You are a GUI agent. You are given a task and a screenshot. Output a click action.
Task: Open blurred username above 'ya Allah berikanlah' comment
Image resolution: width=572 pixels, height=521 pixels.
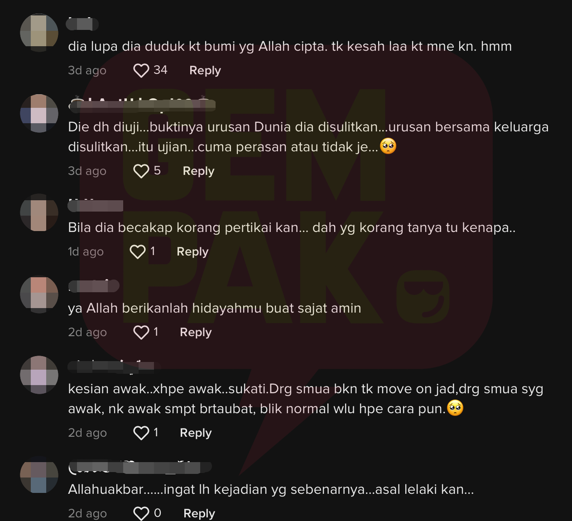pyautogui.click(x=94, y=286)
